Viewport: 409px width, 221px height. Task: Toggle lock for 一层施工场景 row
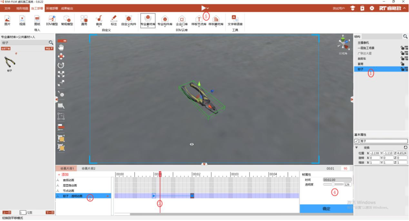click(x=402, y=48)
